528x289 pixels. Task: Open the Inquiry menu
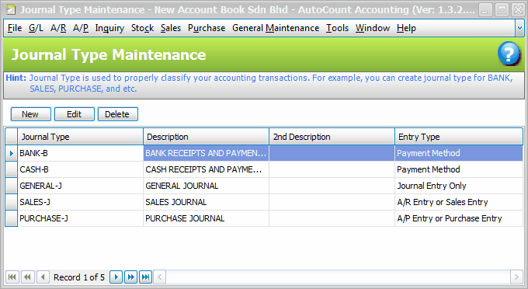coord(109,28)
